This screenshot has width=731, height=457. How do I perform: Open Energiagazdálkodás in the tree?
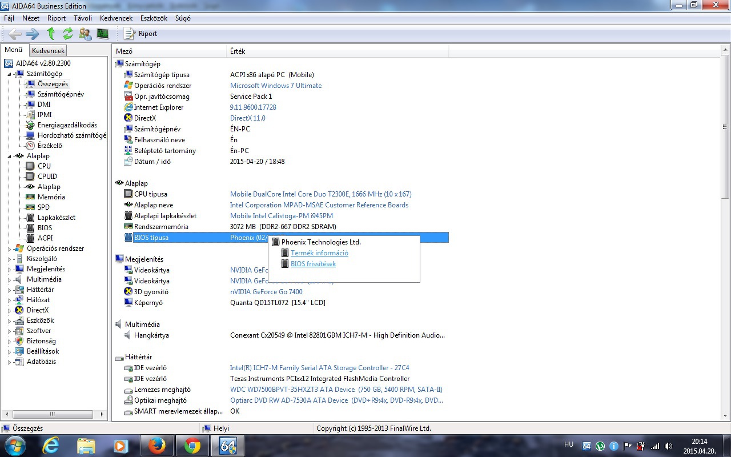(x=67, y=125)
